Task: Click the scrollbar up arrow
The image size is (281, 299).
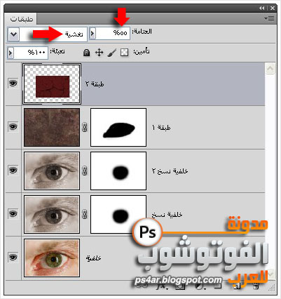Action: pos(270,69)
